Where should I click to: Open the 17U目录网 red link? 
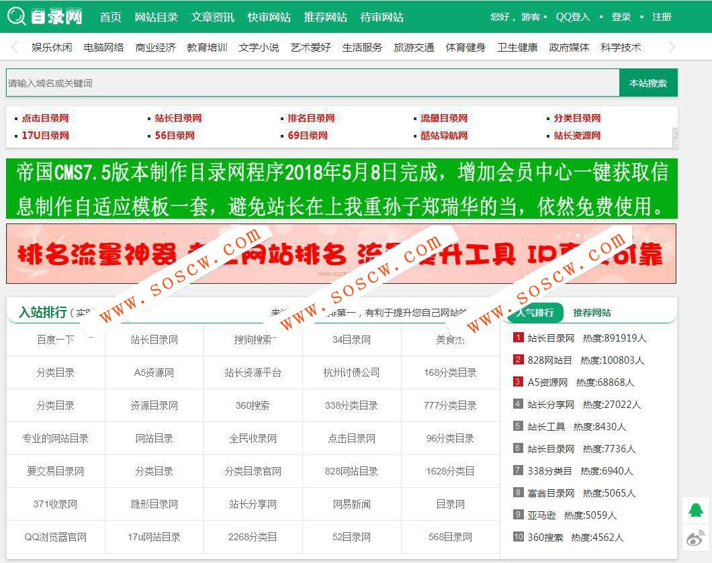[46, 135]
